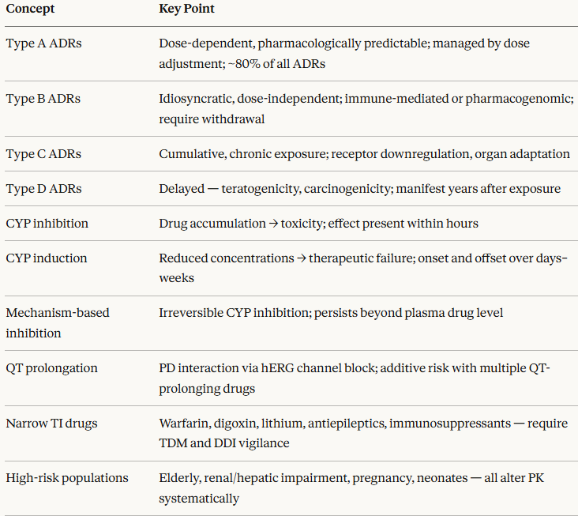Select the High-risk populations cell

67,478
